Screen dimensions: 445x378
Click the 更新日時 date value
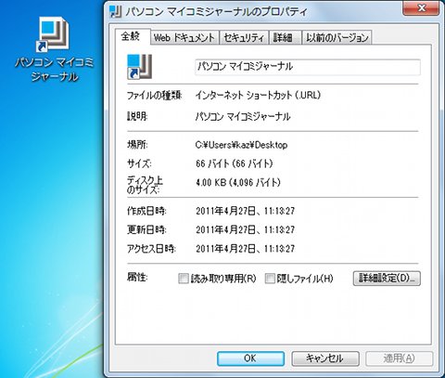(245, 229)
